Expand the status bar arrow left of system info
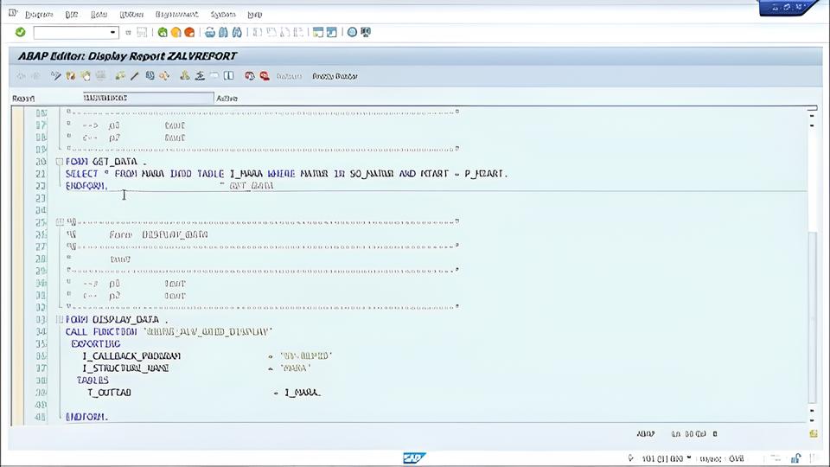Screen dimensions: 830x467 (630, 458)
